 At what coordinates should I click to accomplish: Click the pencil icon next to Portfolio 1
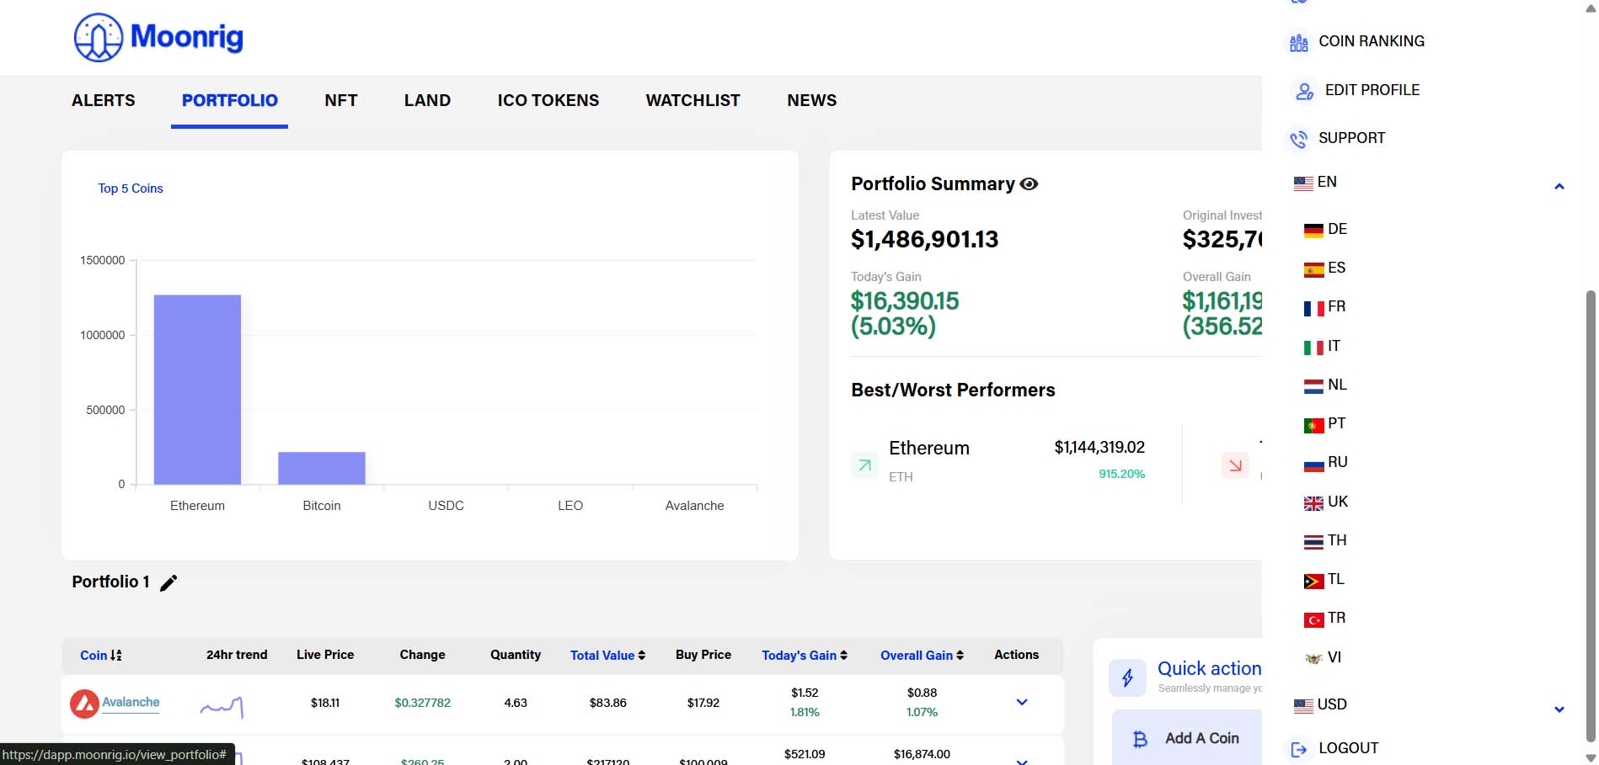[168, 582]
